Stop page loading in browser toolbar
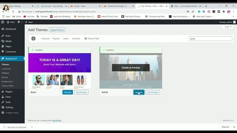Viewport: 237px width, 133px height. 13,11
